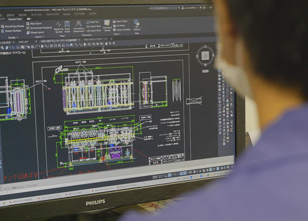Click the Synchronize Viewports tool
The image size is (308, 221).
click(40, 27)
